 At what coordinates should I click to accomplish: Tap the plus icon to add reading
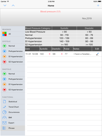pos(98,6)
